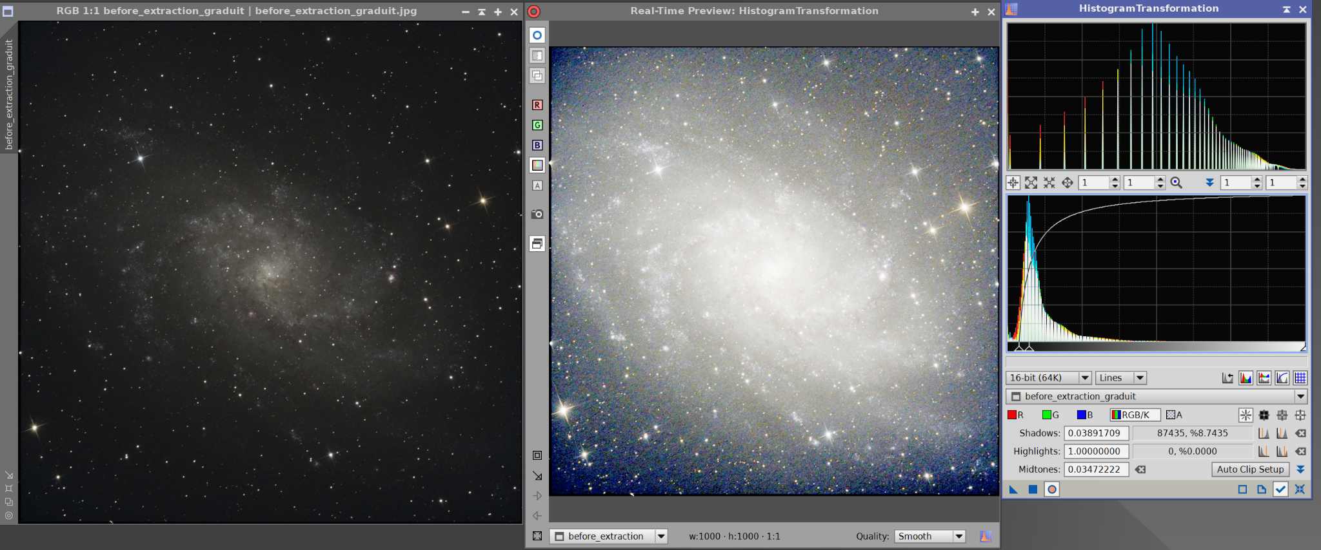Viewport: 1321px width, 550px height.
Task: Click the gray crosshair range mode icon
Action: pyautogui.click(x=1282, y=415)
